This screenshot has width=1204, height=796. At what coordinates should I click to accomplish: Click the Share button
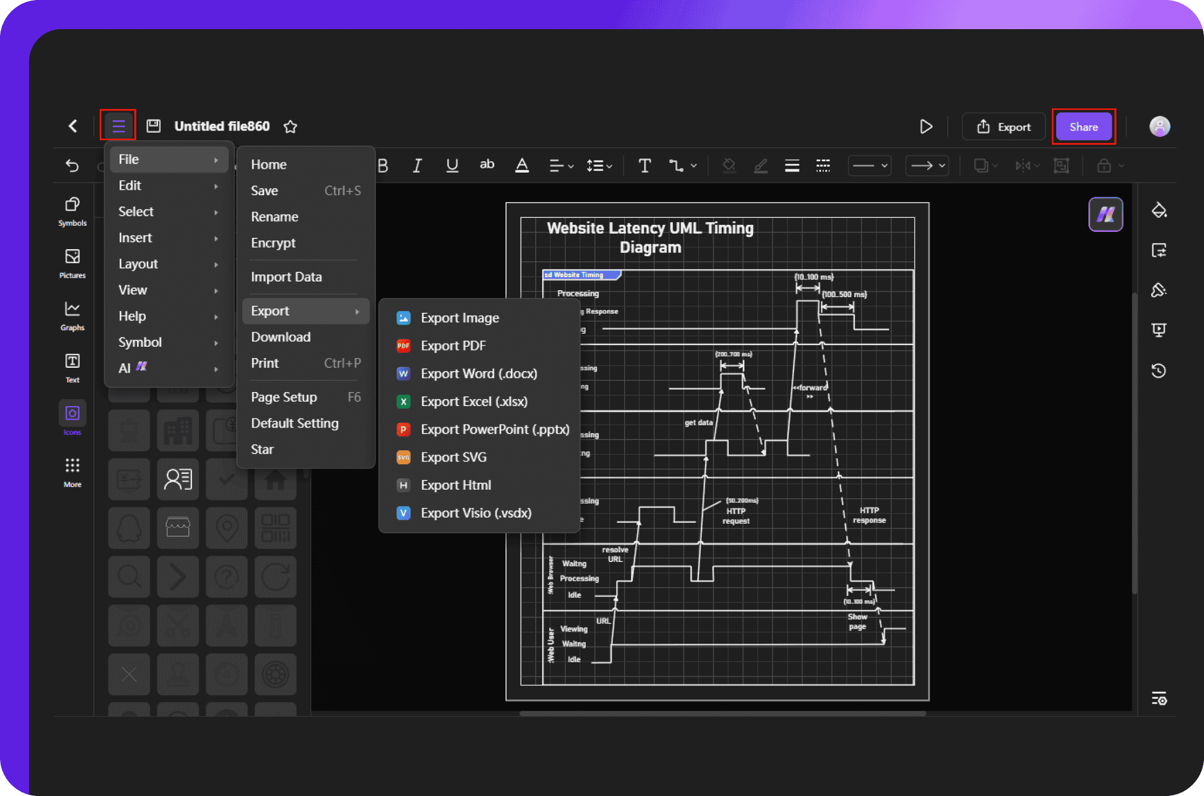point(1083,126)
